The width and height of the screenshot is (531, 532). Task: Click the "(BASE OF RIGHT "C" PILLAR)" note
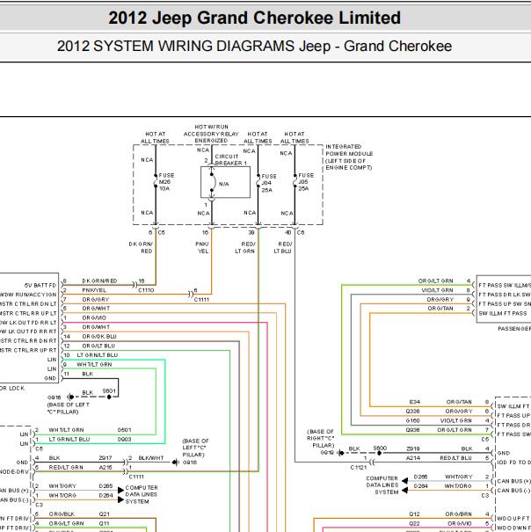tap(321, 439)
